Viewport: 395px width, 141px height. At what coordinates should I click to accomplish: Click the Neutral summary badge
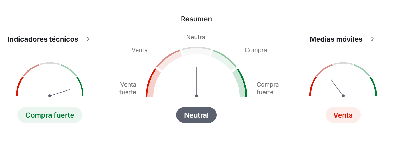196,115
